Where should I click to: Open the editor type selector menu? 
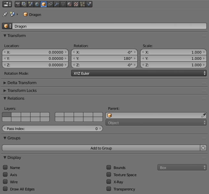pos(7,4)
